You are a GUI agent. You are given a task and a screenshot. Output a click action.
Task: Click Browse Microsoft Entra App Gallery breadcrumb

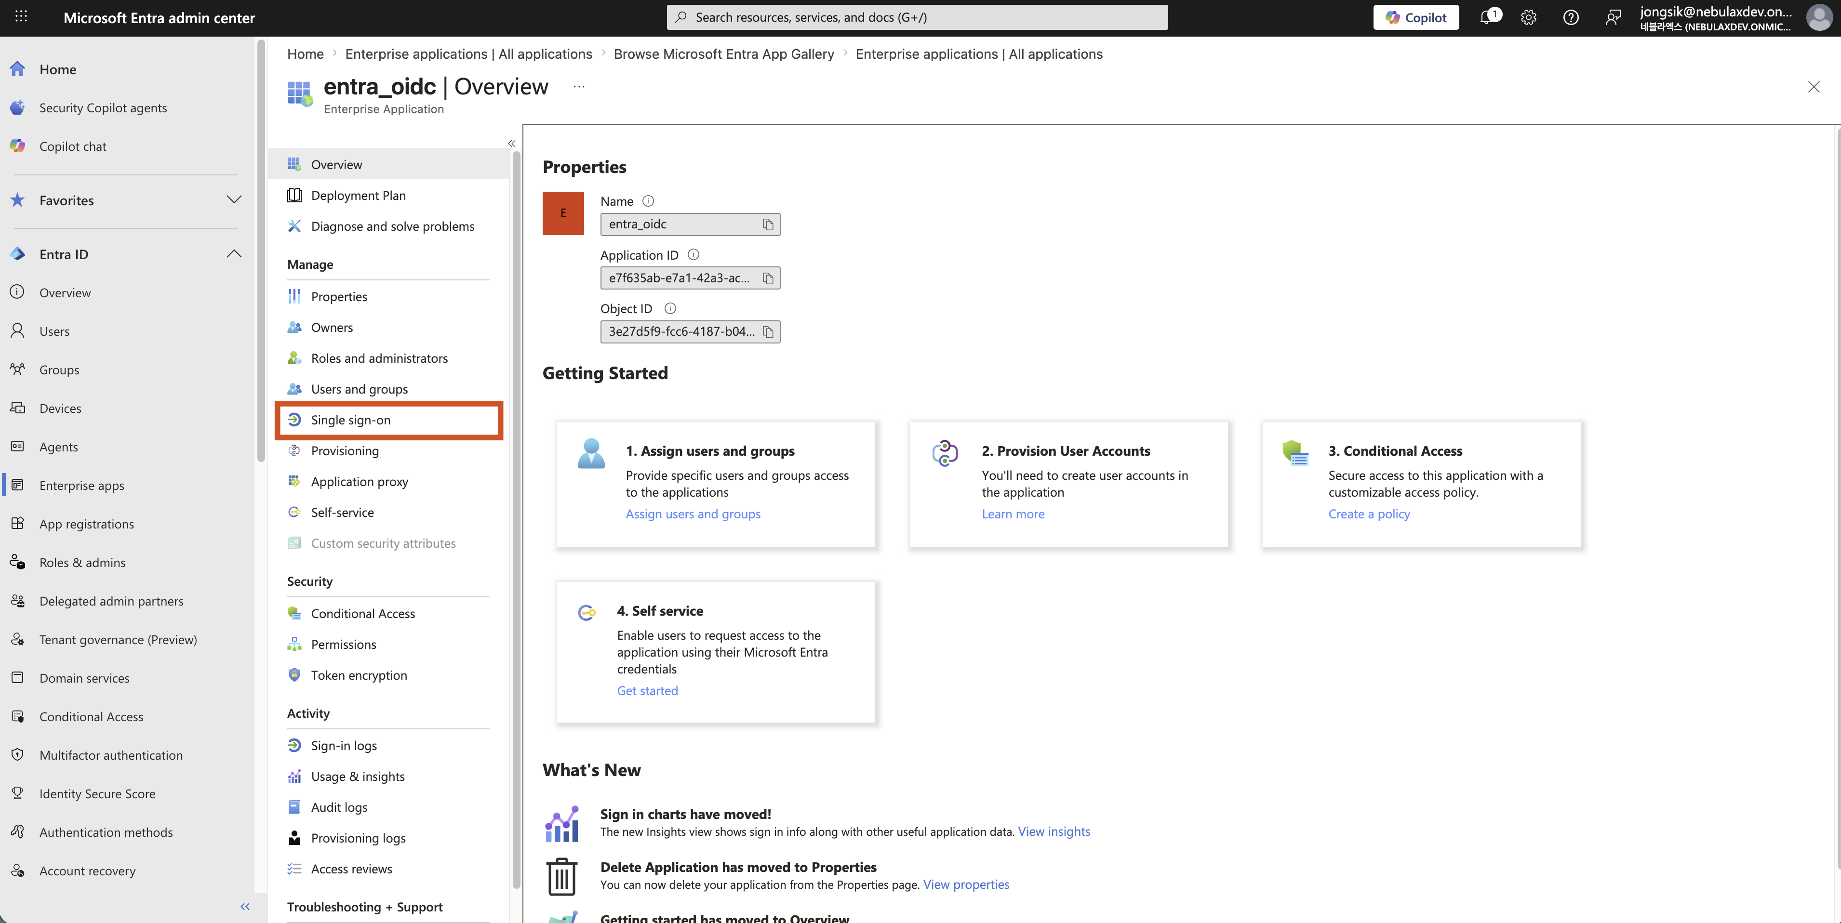[x=723, y=54]
